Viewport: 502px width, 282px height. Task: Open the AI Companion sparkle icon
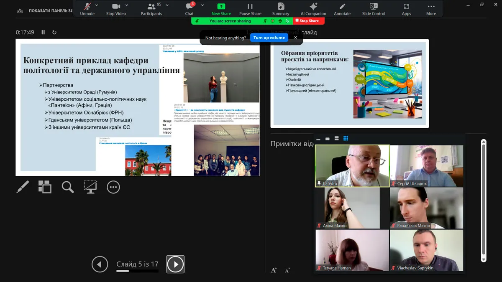point(313,7)
